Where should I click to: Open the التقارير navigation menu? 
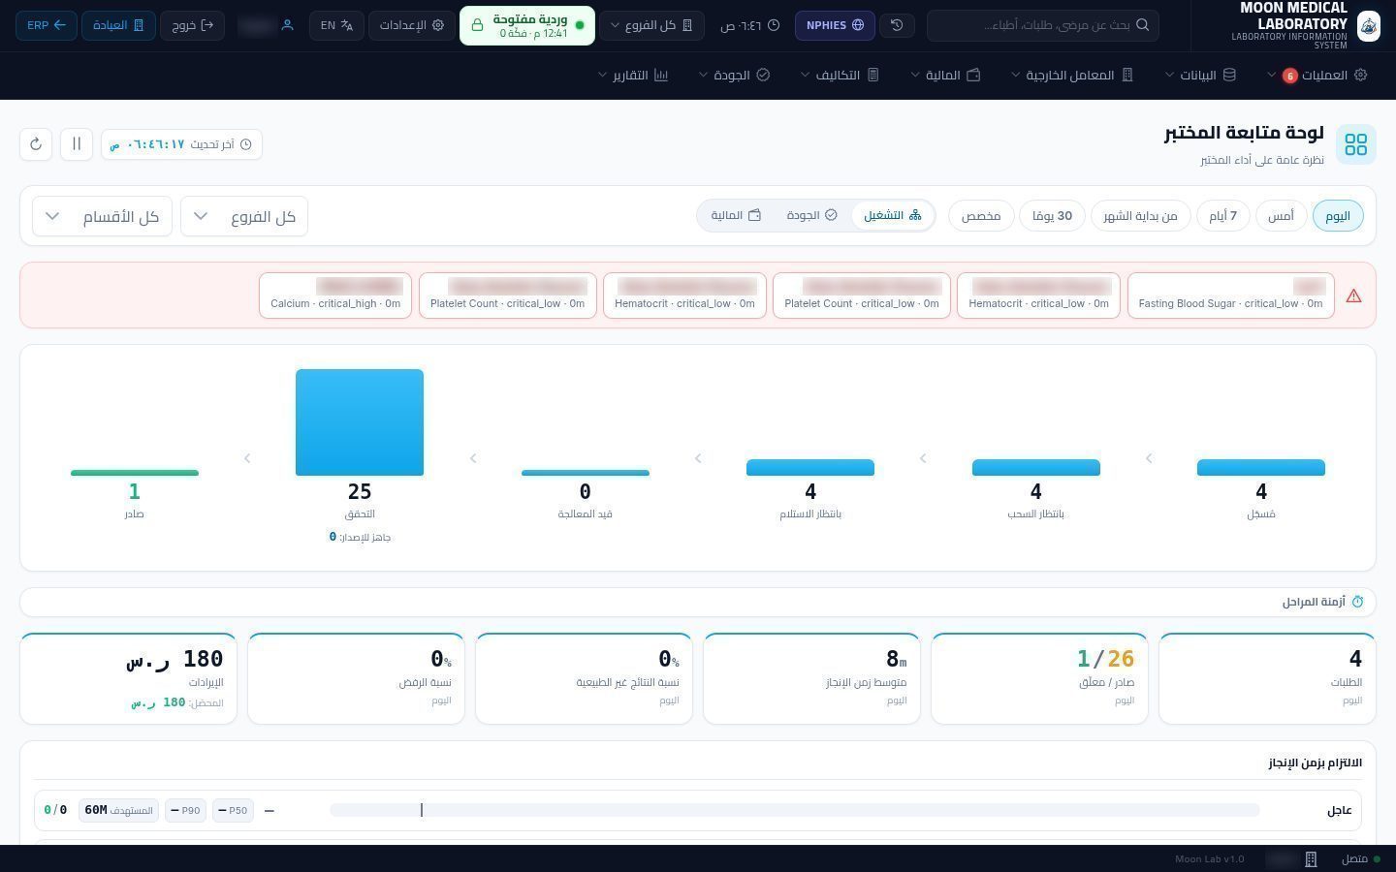pyautogui.click(x=633, y=76)
